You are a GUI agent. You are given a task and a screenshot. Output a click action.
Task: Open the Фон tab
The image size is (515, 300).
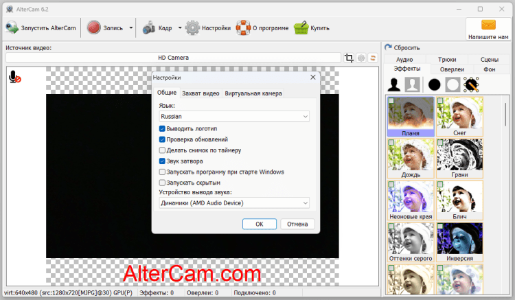[489, 69]
